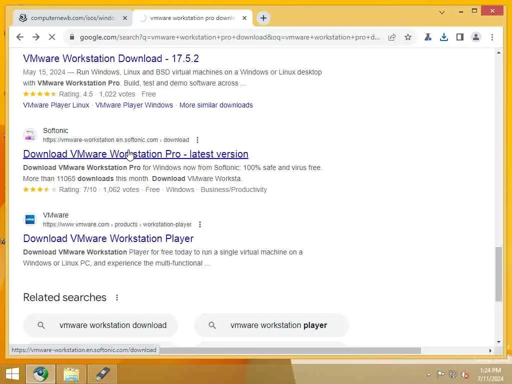This screenshot has width=512, height=384.
Task: Click the VMware site name label
Action: point(56,215)
